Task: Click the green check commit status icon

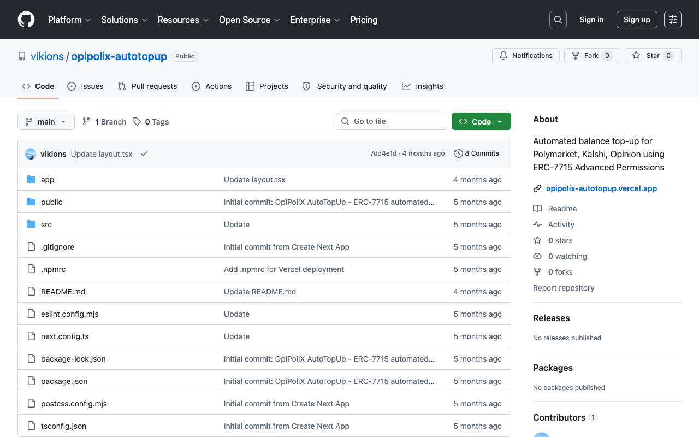Action: [144, 154]
